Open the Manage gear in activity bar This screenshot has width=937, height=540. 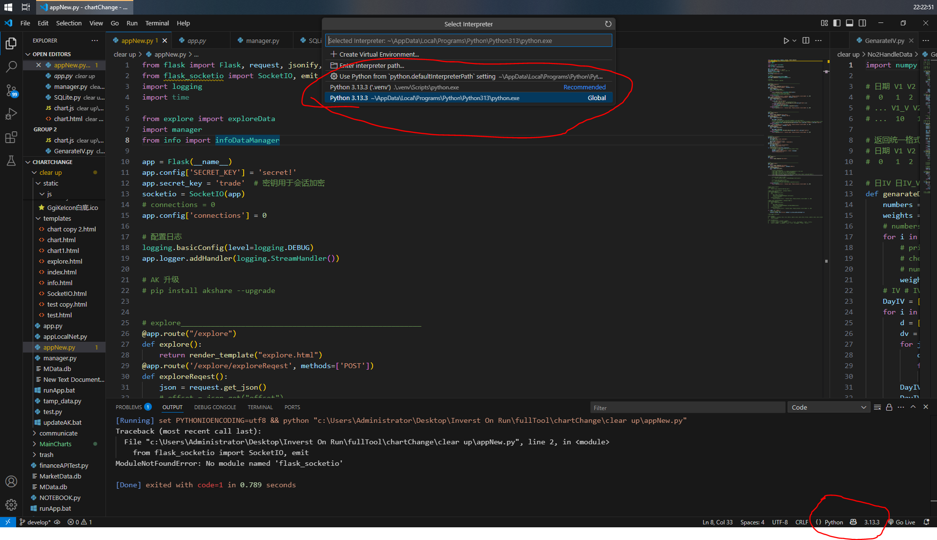[x=11, y=505]
